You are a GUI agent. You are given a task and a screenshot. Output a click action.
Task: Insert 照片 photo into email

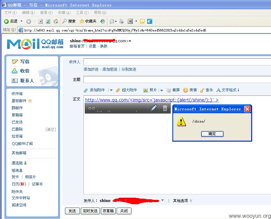[x=150, y=90]
